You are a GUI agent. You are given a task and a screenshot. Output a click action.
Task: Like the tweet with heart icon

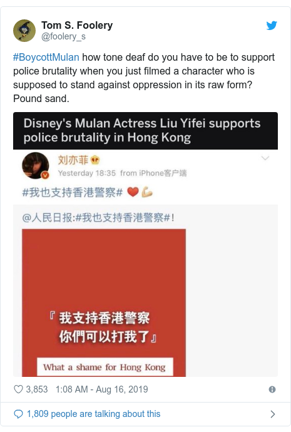coord(18,389)
